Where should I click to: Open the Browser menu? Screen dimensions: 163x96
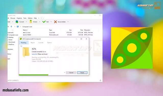(x=13, y=18)
